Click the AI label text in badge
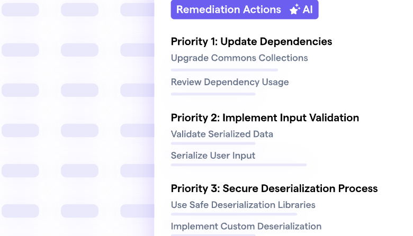The height and width of the screenshot is (236, 413). click(308, 10)
